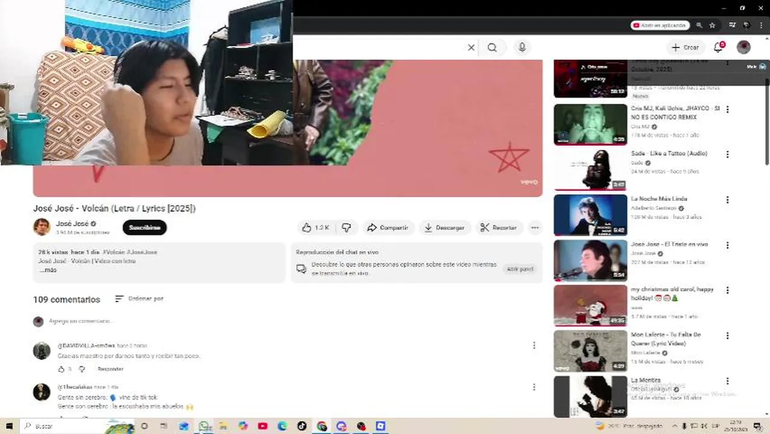The image size is (770, 434).
Task: Open options for 'Sade - Like a Tattoo' video
Action: click(x=727, y=154)
